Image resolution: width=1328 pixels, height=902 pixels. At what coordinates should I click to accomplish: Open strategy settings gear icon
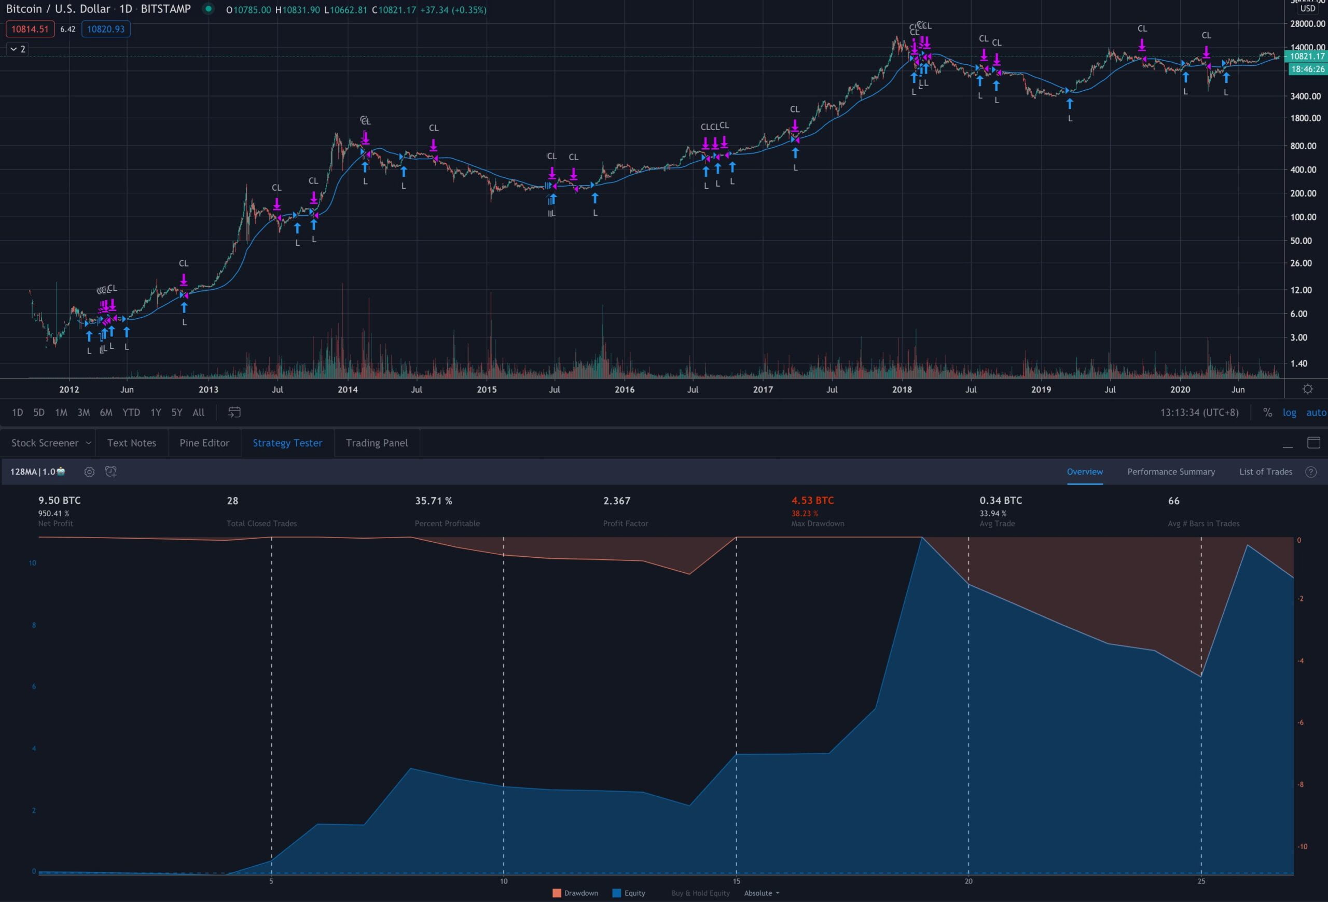coord(89,472)
